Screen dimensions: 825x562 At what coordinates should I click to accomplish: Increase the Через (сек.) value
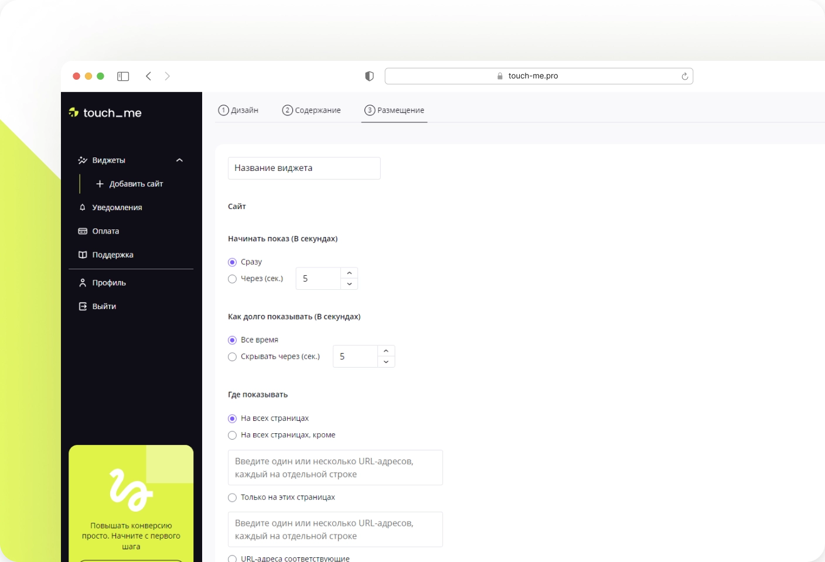click(349, 273)
